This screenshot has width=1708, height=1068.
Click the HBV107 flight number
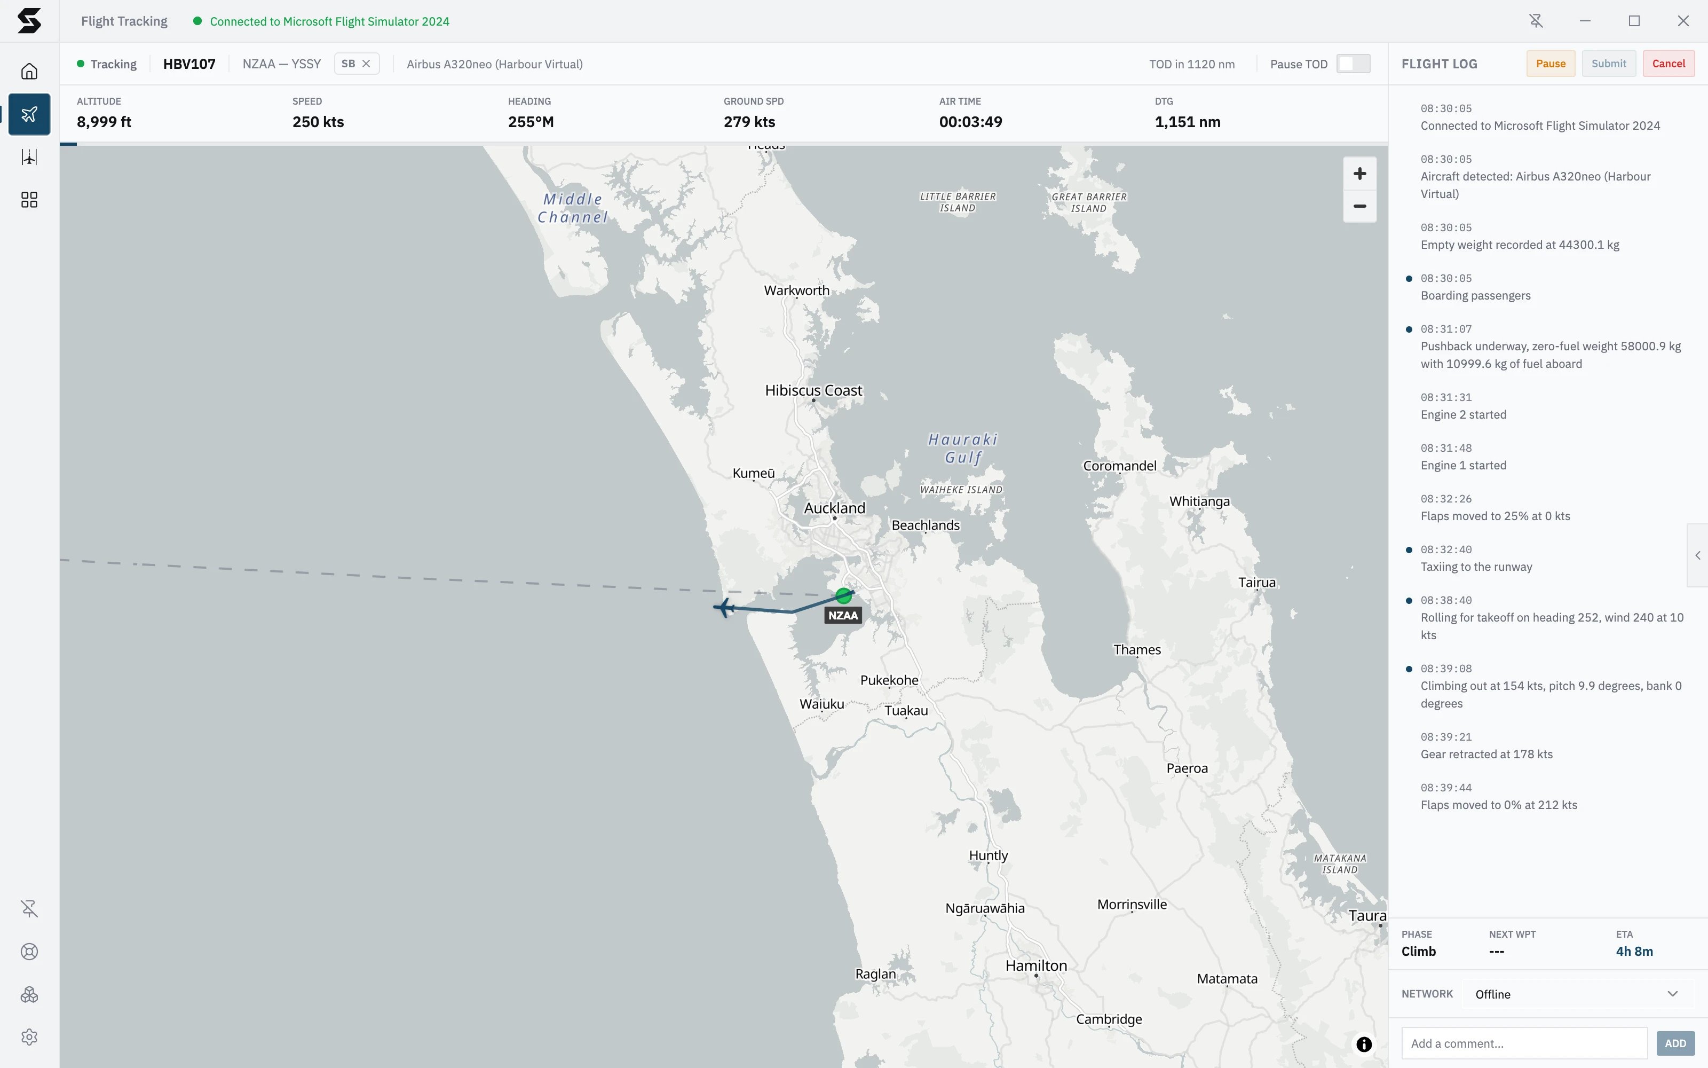pyautogui.click(x=189, y=64)
